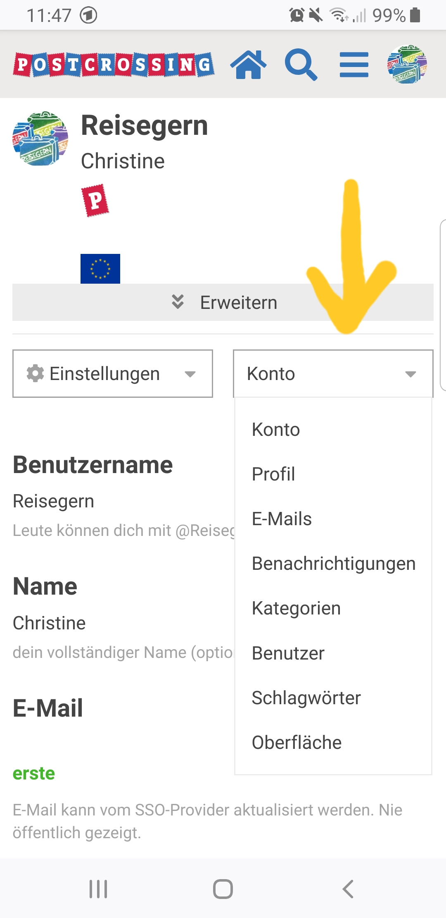The image size is (446, 918).
Task: Select Profil from the dropdown list
Action: click(x=273, y=474)
